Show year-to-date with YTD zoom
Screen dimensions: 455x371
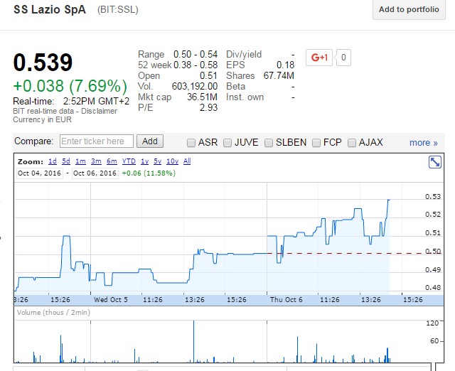point(129,161)
